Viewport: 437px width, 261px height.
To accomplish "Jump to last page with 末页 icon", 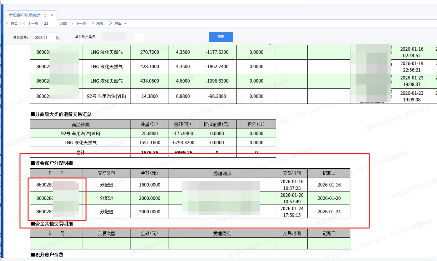I will pyautogui.click(x=93, y=24).
